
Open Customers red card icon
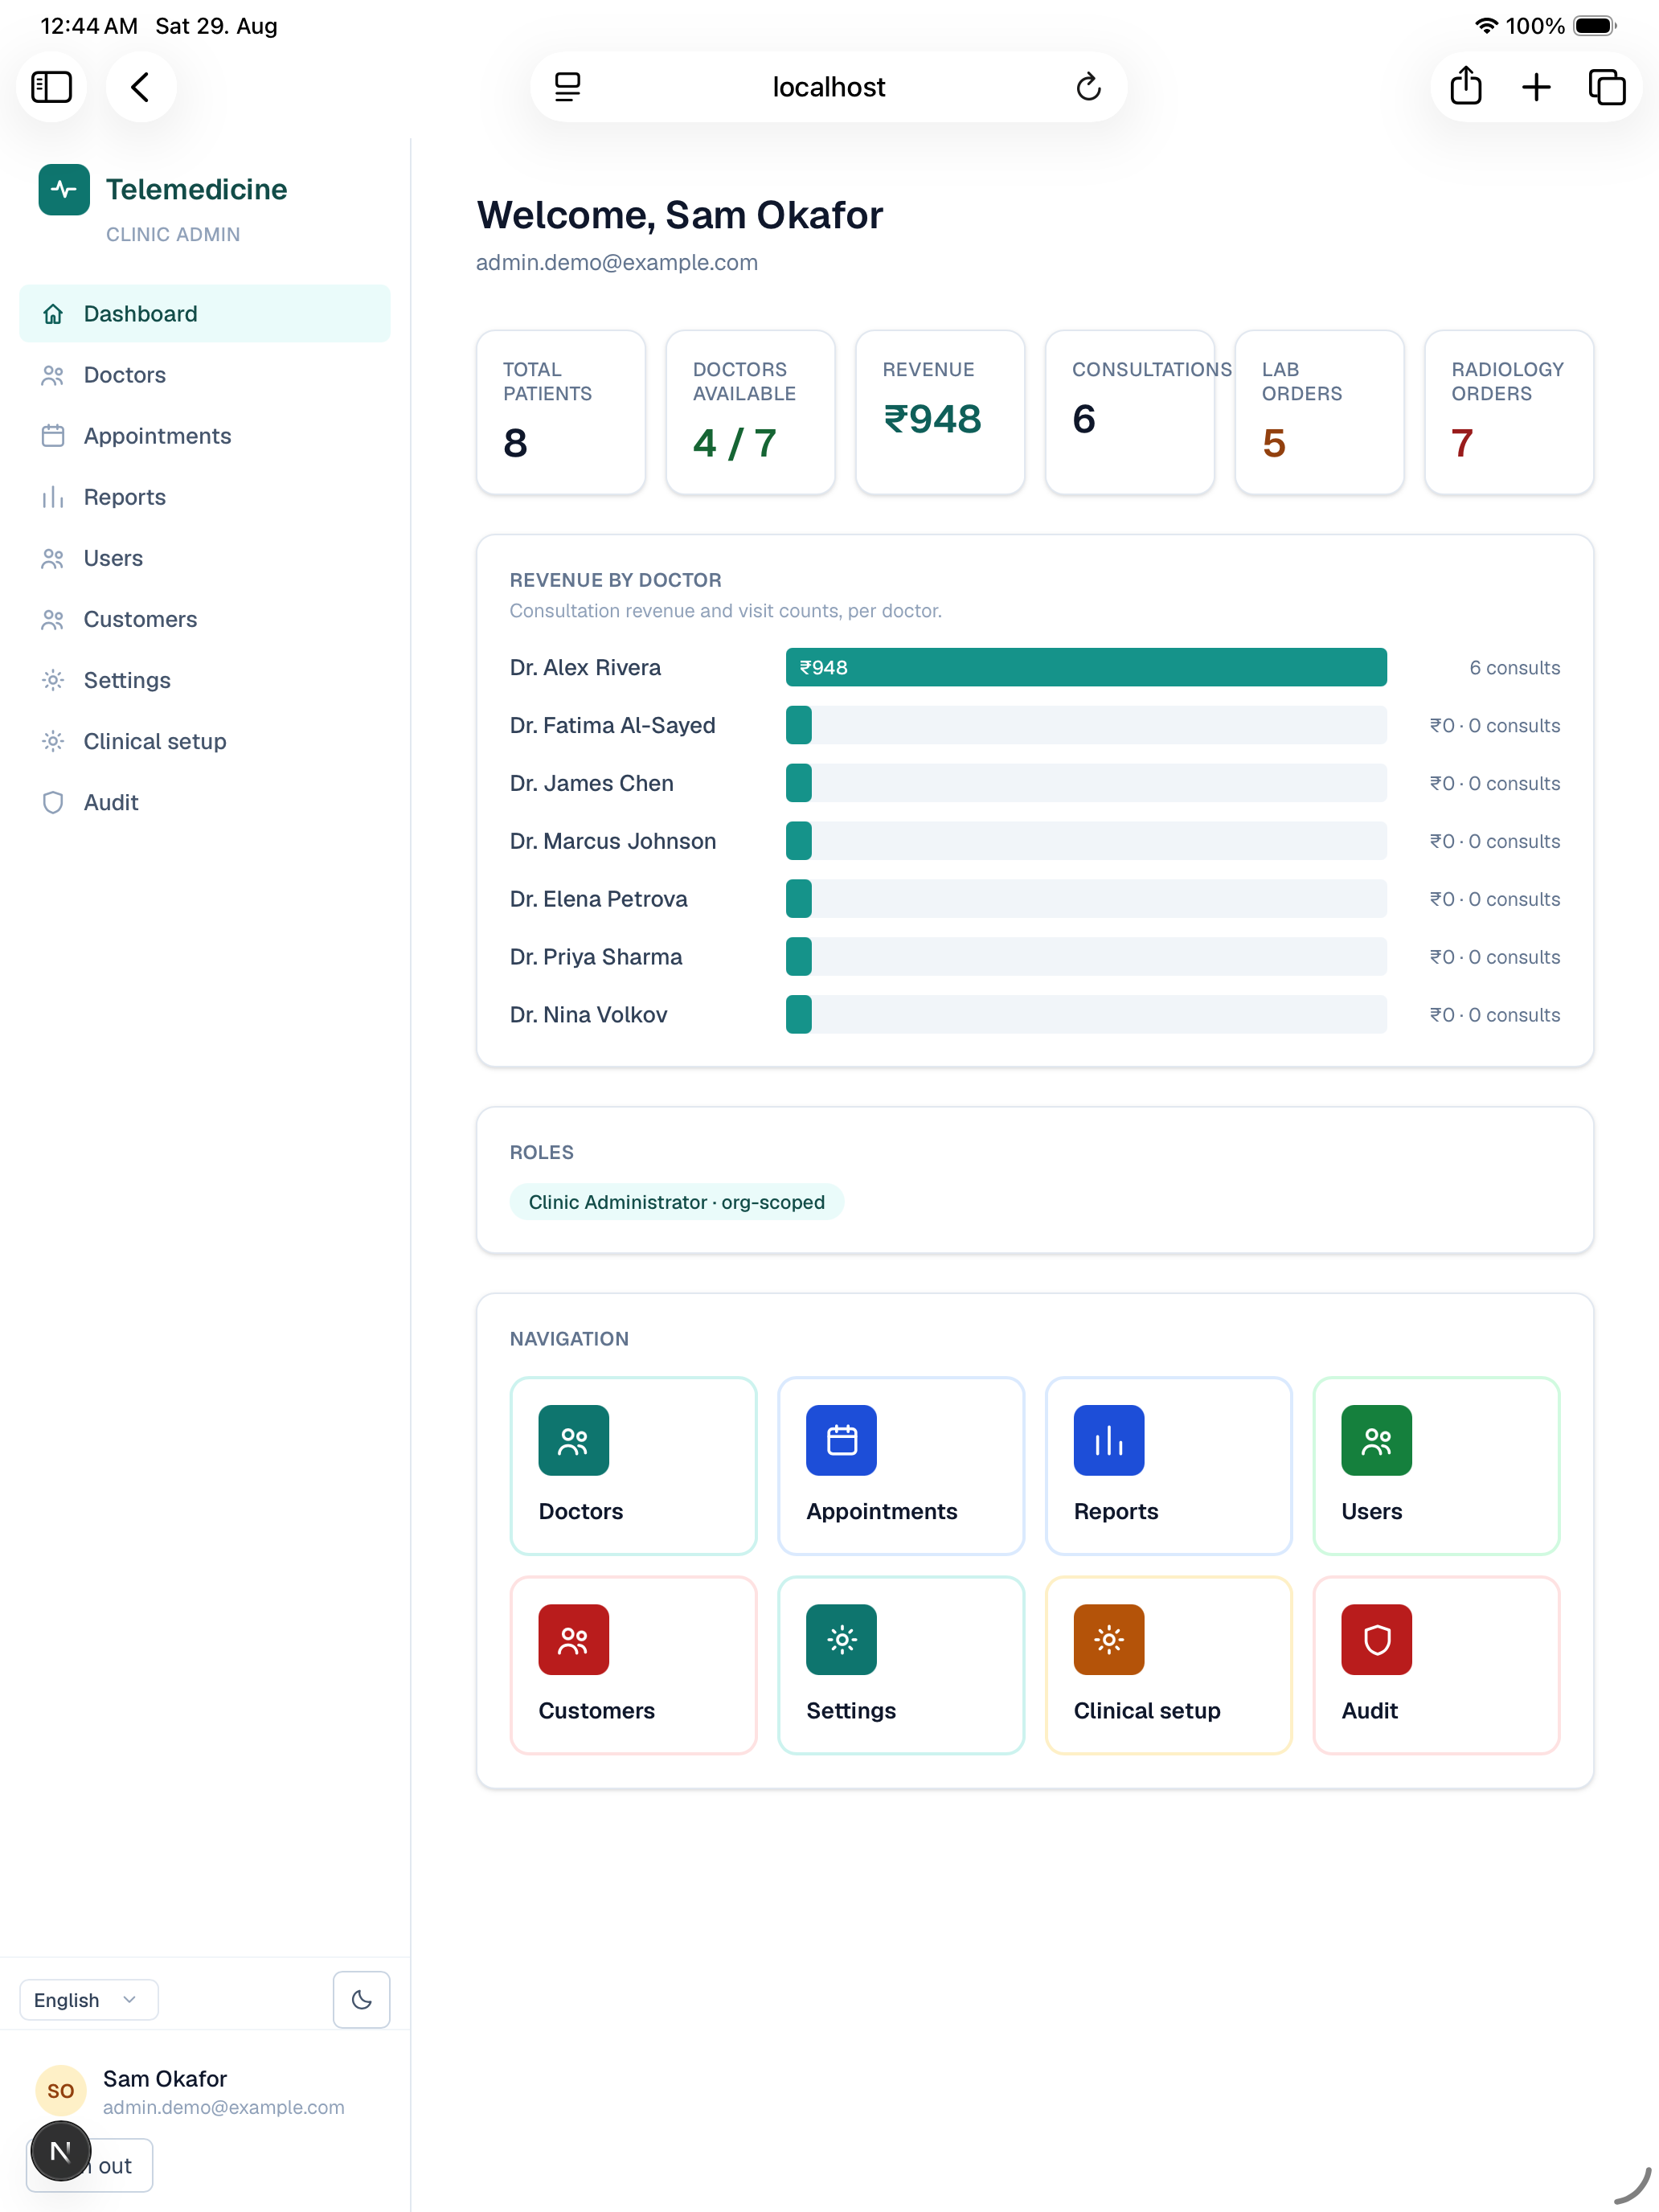(x=573, y=1639)
